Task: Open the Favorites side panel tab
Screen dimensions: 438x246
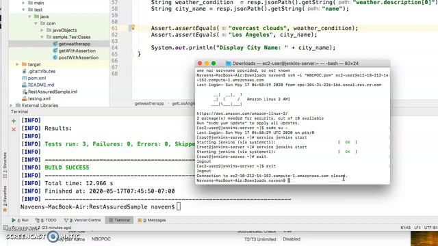Action: coord(5,199)
